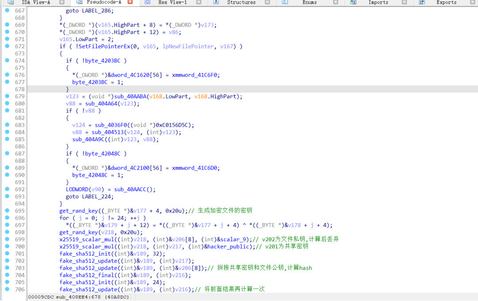Click x25519_scalar_mul on line 700
This screenshot has width=478, height=301.
click(87, 247)
